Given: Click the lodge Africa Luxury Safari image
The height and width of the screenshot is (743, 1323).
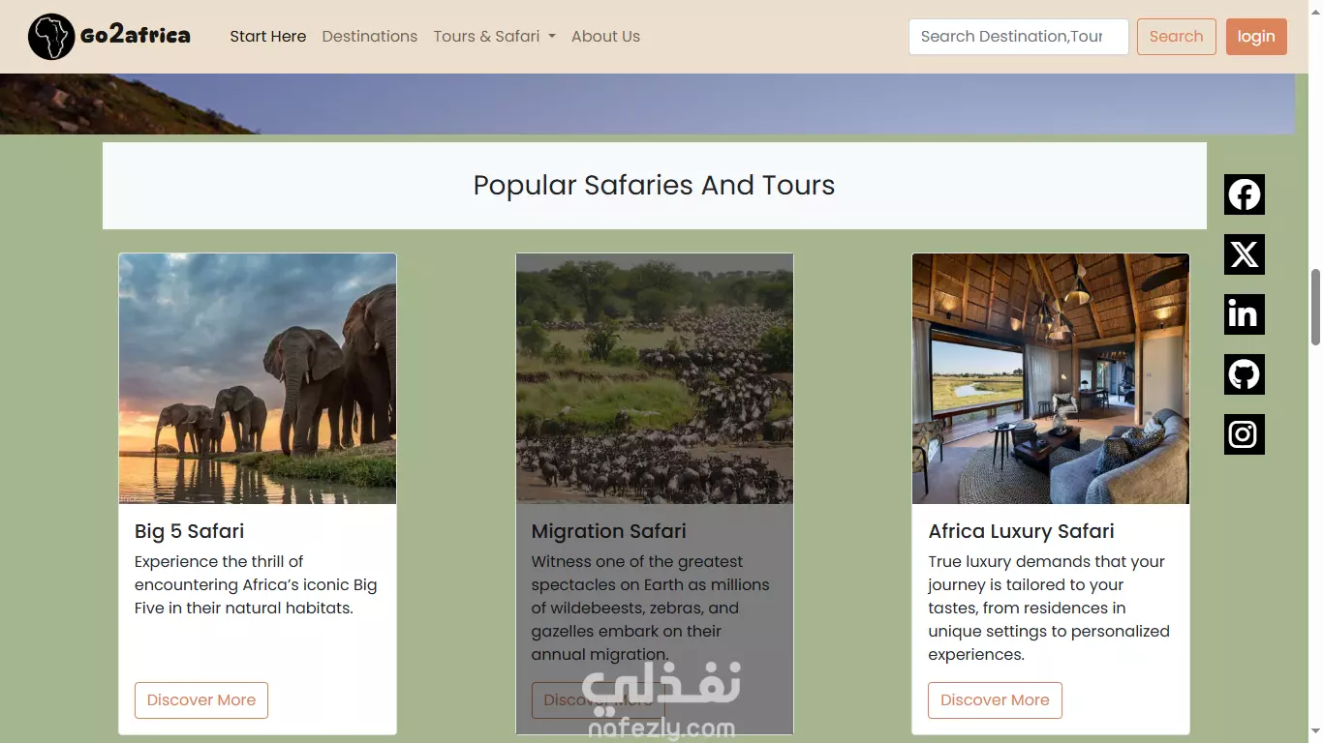Looking at the screenshot, I should click(x=1051, y=378).
